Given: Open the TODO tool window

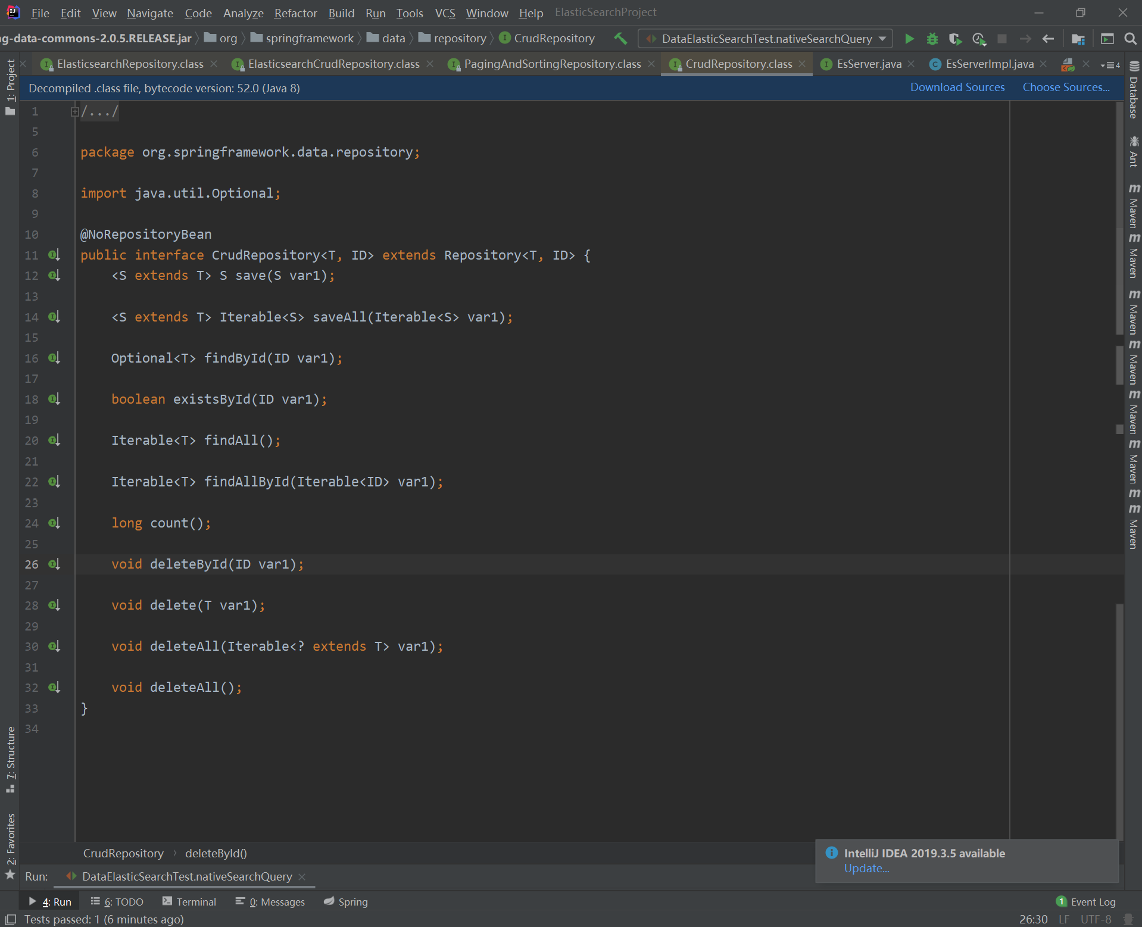Looking at the screenshot, I should click(117, 901).
